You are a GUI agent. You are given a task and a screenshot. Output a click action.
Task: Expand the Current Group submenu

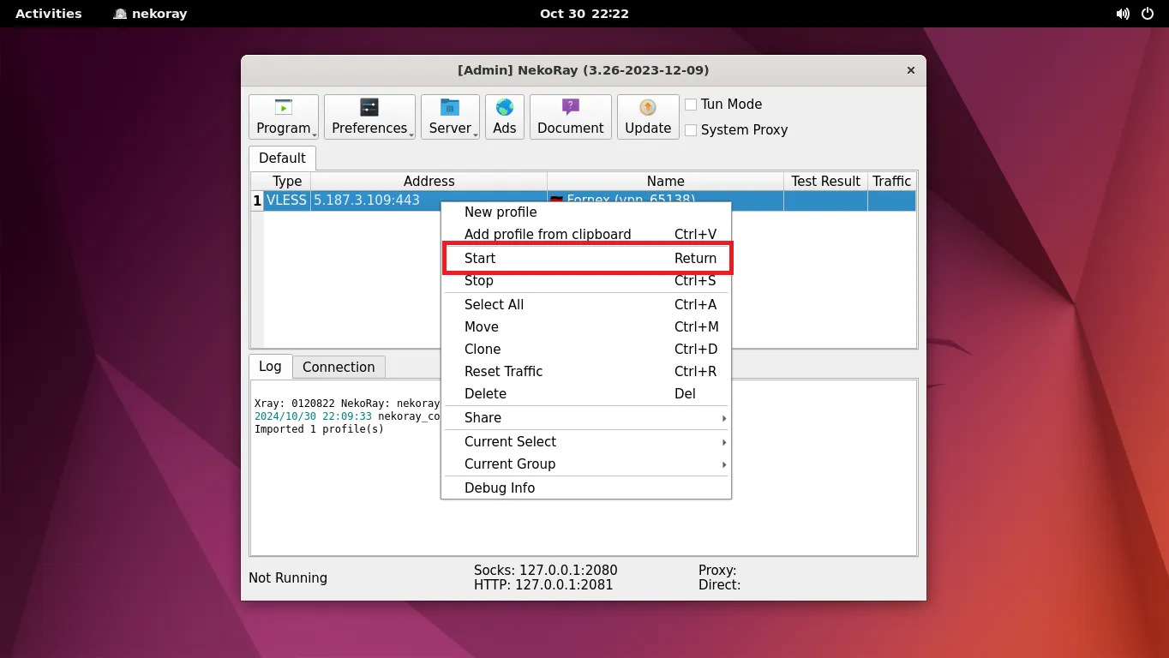[x=586, y=464]
